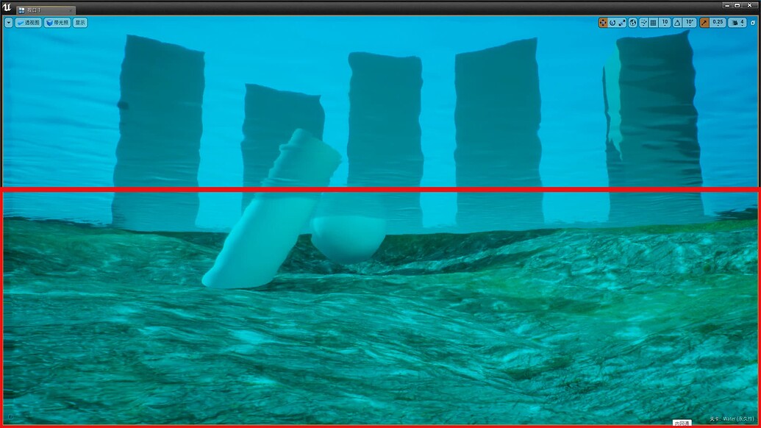Select the Rotate tool
Screen dimensions: 761x428
pyautogui.click(x=612, y=22)
